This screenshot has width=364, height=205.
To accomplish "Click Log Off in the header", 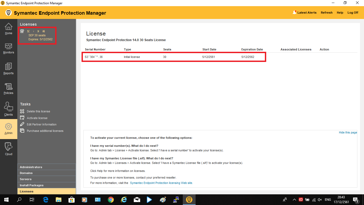I will [353, 13].
